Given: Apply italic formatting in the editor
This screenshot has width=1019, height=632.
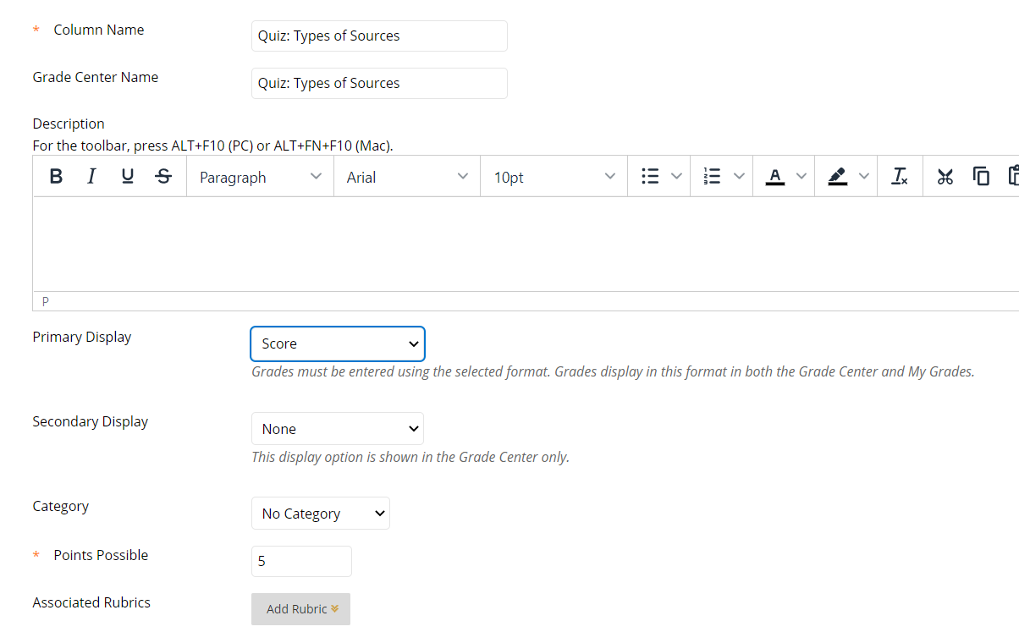Looking at the screenshot, I should point(92,176).
